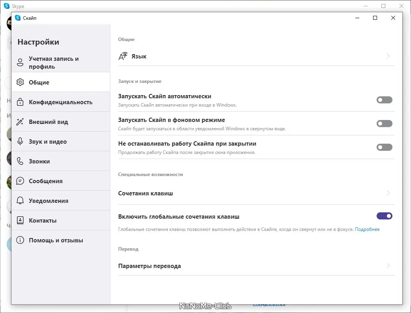
Task: Select the Общие settings section
Action: pyautogui.click(x=60, y=82)
